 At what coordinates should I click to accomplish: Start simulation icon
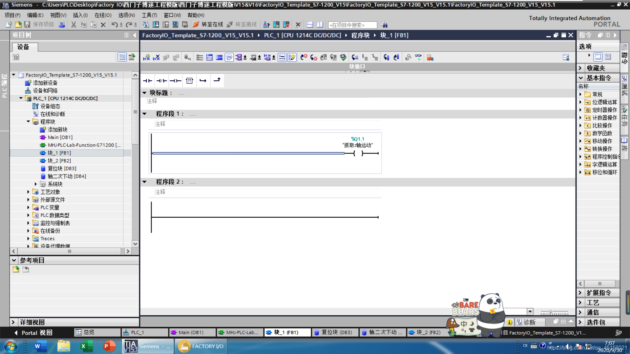(176, 25)
